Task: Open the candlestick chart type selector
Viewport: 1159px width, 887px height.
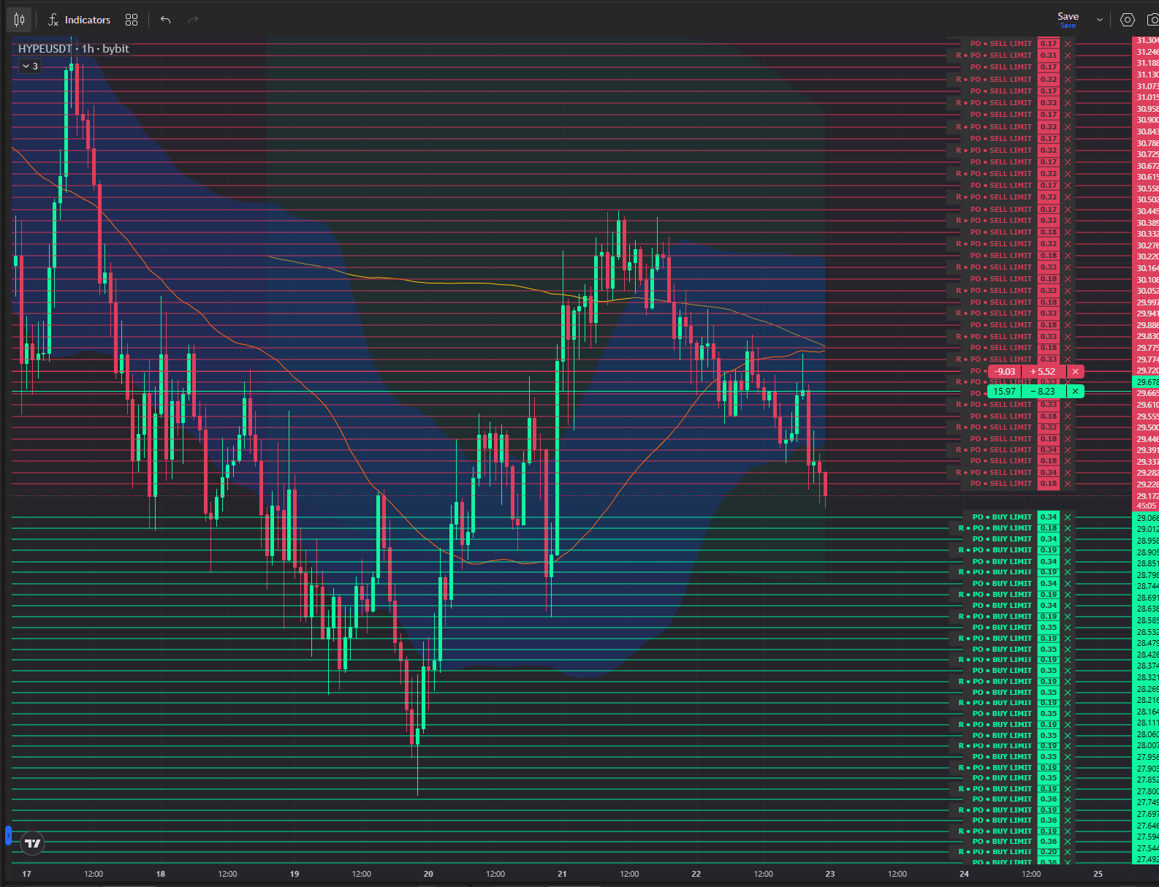Action: pos(20,20)
